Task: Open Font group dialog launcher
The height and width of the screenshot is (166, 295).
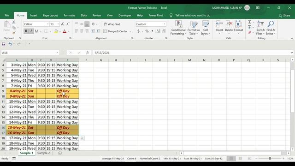Action: (70, 38)
